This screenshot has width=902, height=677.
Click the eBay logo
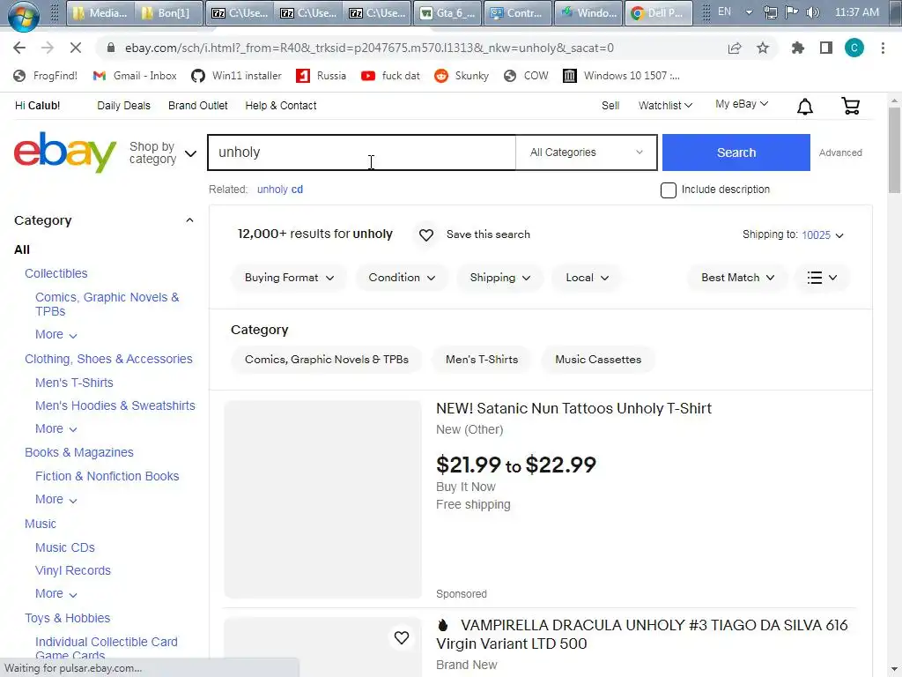(x=65, y=152)
